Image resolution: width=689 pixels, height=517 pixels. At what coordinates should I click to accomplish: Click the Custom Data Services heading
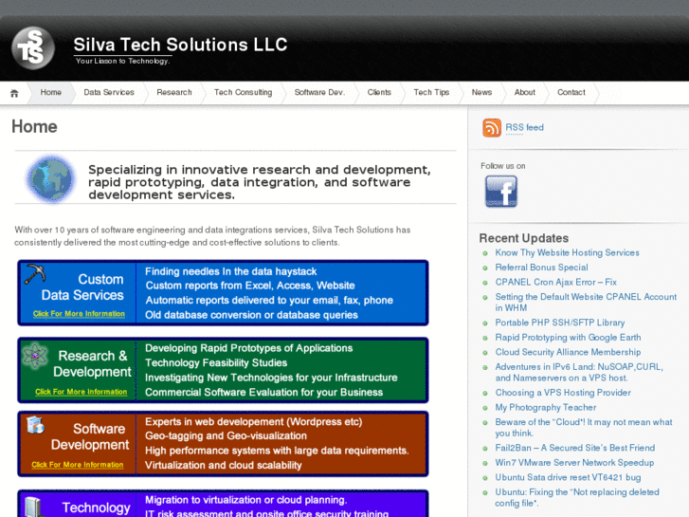pos(82,286)
